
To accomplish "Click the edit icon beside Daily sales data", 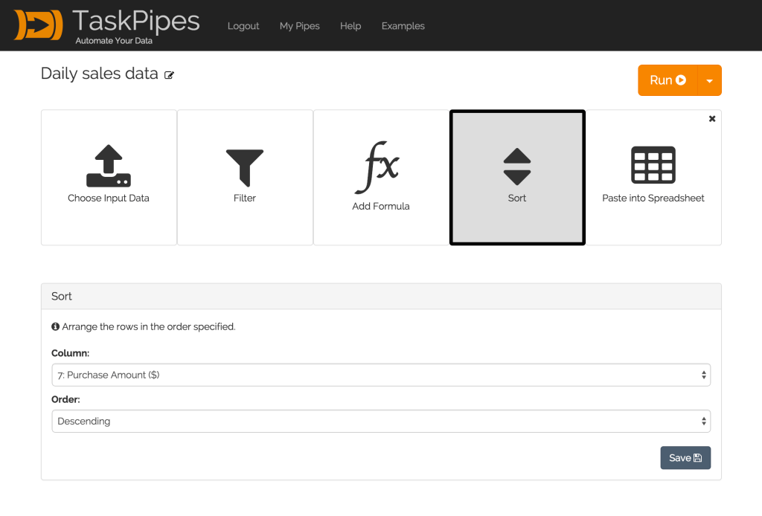I will [170, 75].
